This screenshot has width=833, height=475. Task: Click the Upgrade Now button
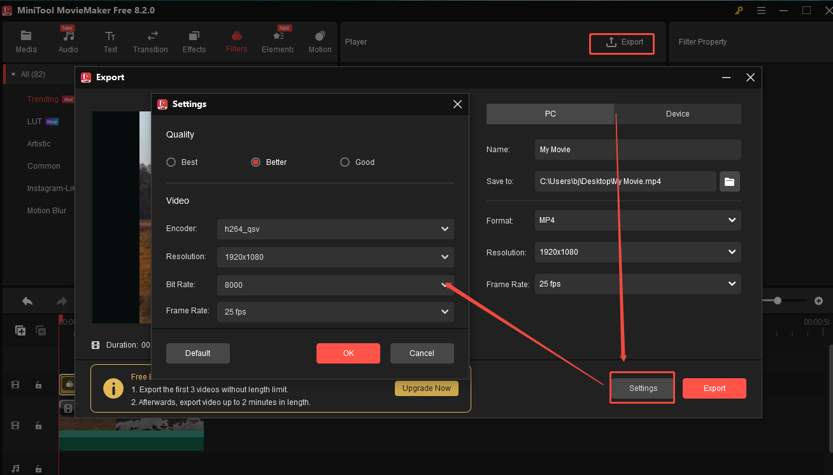click(427, 388)
